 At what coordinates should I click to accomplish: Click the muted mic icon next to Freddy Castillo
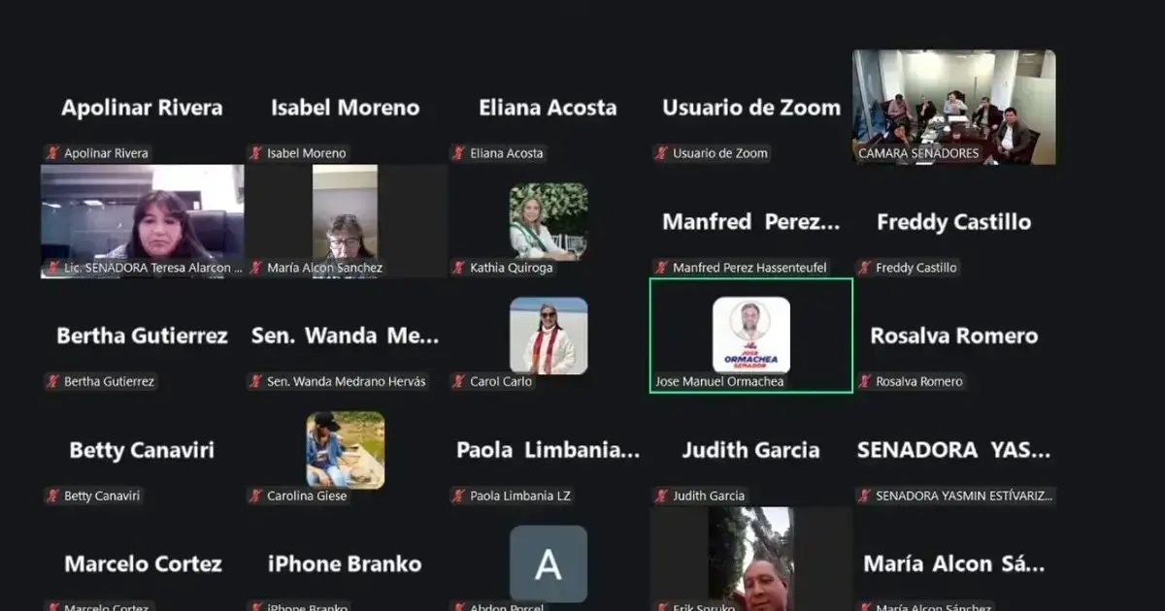865,267
